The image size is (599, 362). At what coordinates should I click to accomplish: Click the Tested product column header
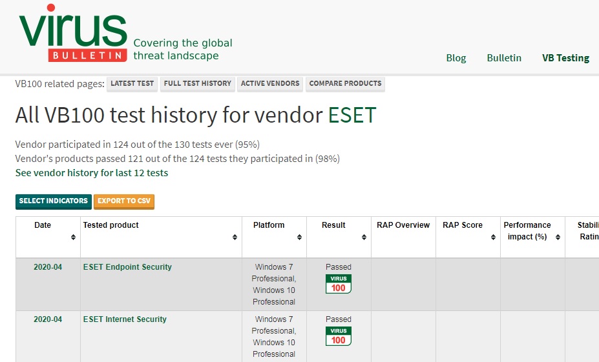pyautogui.click(x=161, y=237)
